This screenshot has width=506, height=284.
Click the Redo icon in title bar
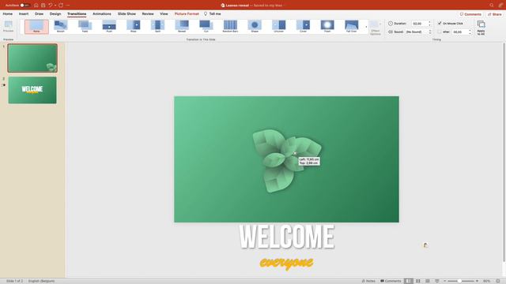click(x=61, y=6)
